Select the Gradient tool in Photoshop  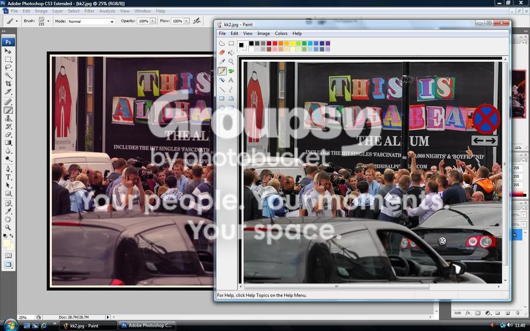pos(8,143)
